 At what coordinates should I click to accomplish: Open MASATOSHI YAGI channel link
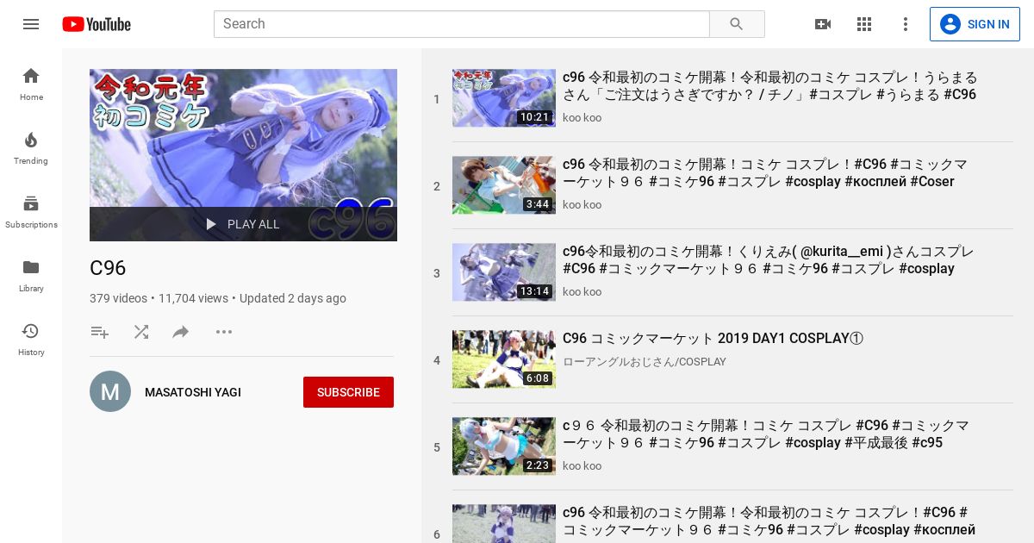[x=193, y=392]
